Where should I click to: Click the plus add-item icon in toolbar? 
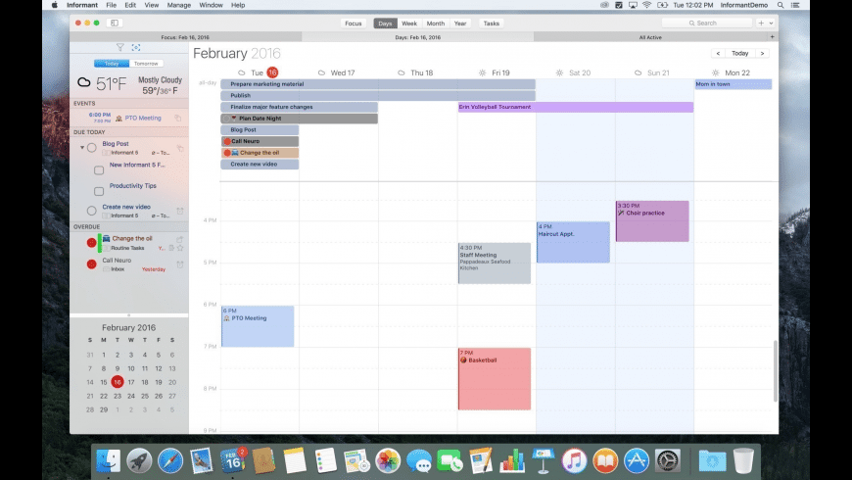[761, 24]
